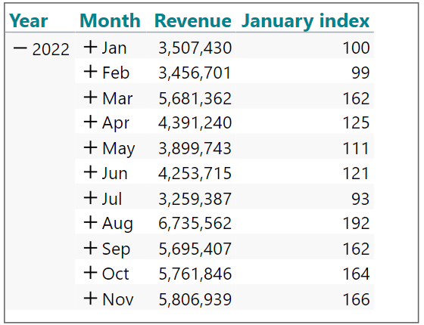The width and height of the screenshot is (424, 325).
Task: Sort by the Month column header
Action: (110, 21)
